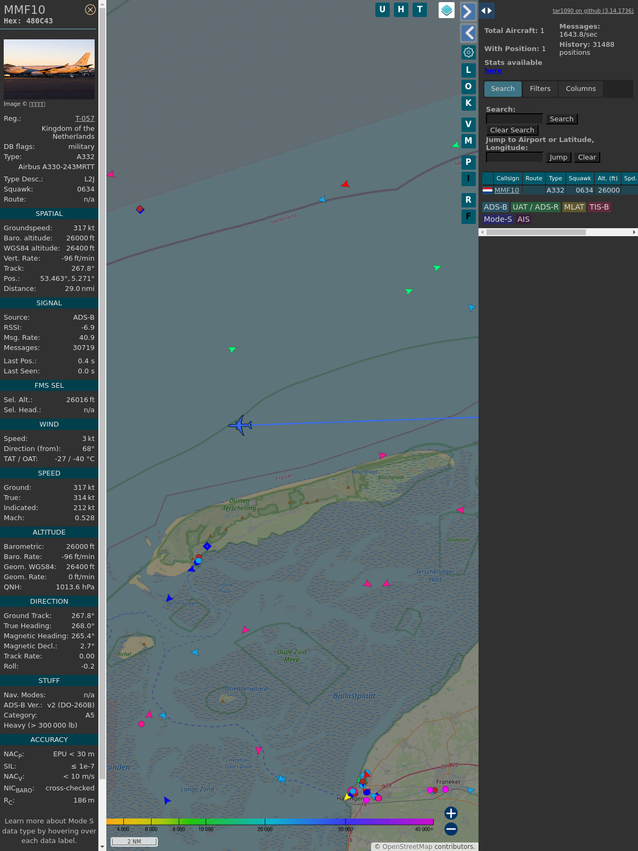Collapse sidebar with left chevron button
This screenshot has height=851, width=638.
(468, 33)
